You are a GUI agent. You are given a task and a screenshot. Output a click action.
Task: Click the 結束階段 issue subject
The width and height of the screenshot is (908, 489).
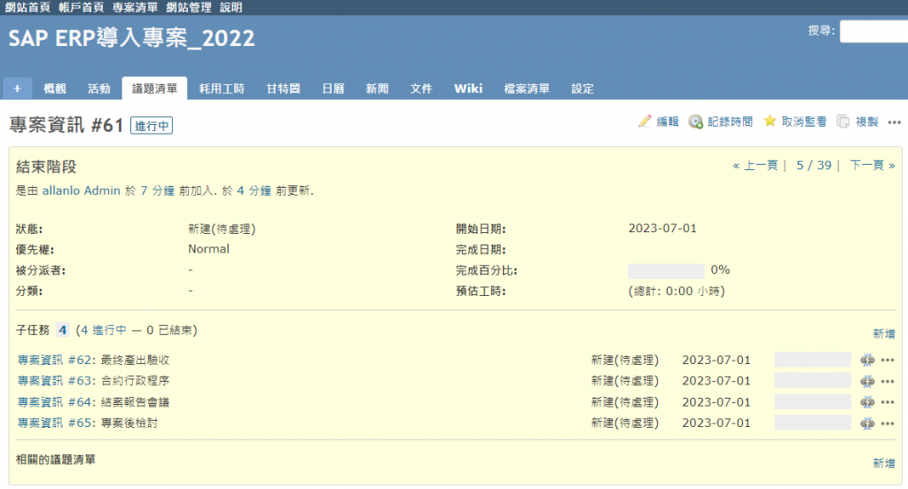tap(46, 167)
